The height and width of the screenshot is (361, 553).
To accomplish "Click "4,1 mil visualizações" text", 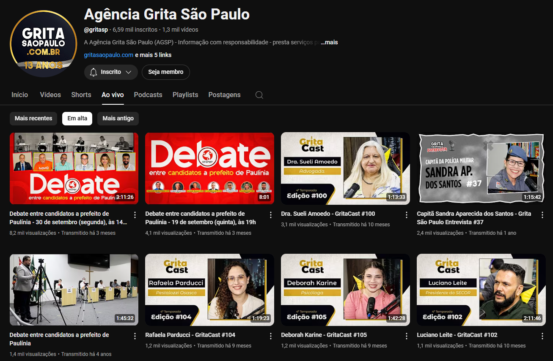I will [x=168, y=233].
